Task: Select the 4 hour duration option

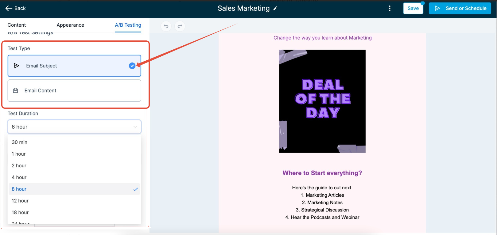Action: pyautogui.click(x=74, y=177)
